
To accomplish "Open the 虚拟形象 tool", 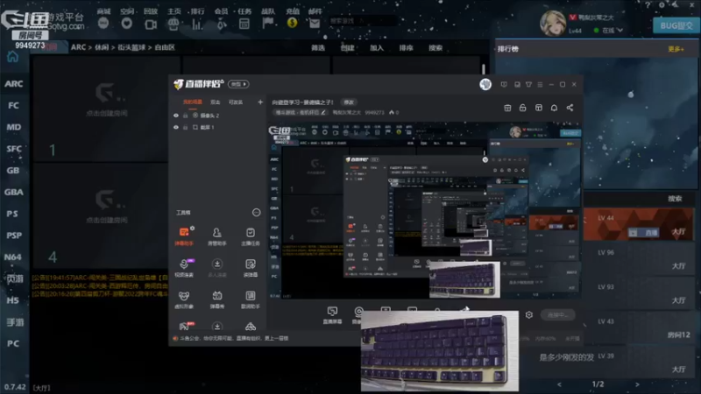I will pos(184,299).
